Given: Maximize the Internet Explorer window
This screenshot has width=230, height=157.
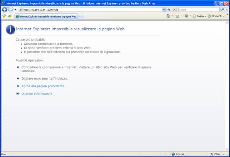Looking at the screenshot, I should [222, 3].
